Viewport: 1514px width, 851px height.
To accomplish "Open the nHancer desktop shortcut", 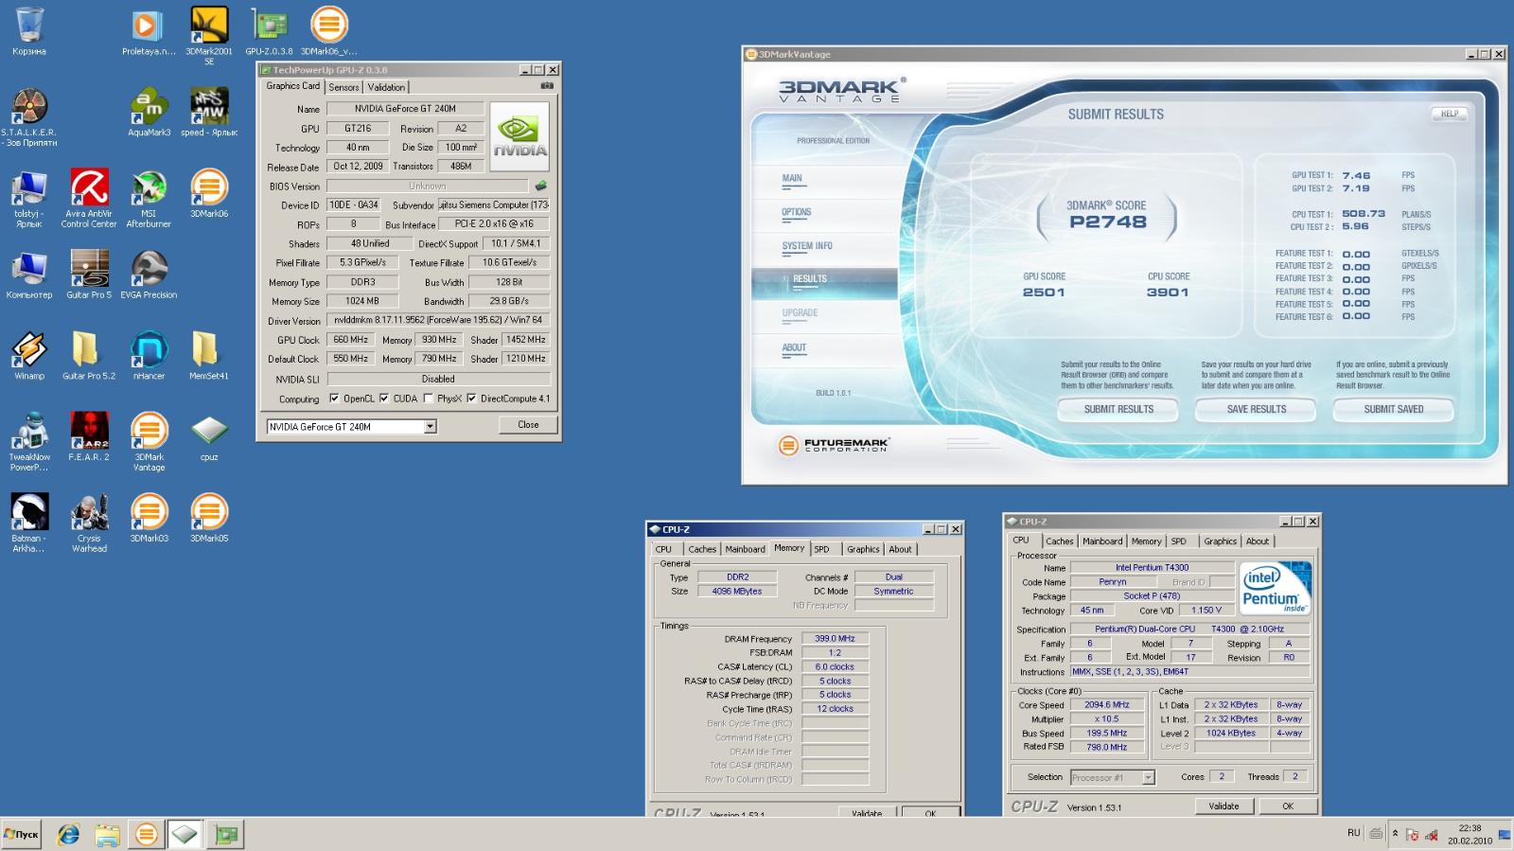I will point(149,357).
